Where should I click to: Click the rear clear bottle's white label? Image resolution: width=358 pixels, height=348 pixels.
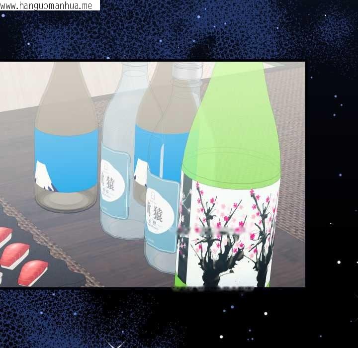pyautogui.click(x=115, y=186)
